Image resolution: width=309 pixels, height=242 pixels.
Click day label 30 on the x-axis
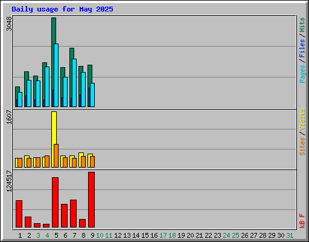point(281,235)
